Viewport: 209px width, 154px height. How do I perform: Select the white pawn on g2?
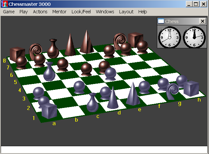[x=163, y=84]
